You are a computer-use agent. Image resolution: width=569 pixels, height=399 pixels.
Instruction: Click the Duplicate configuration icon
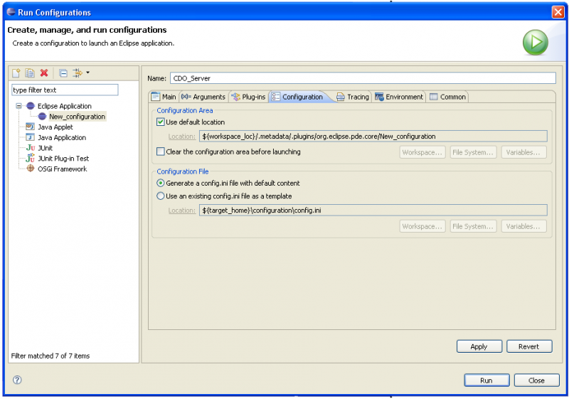(30, 73)
